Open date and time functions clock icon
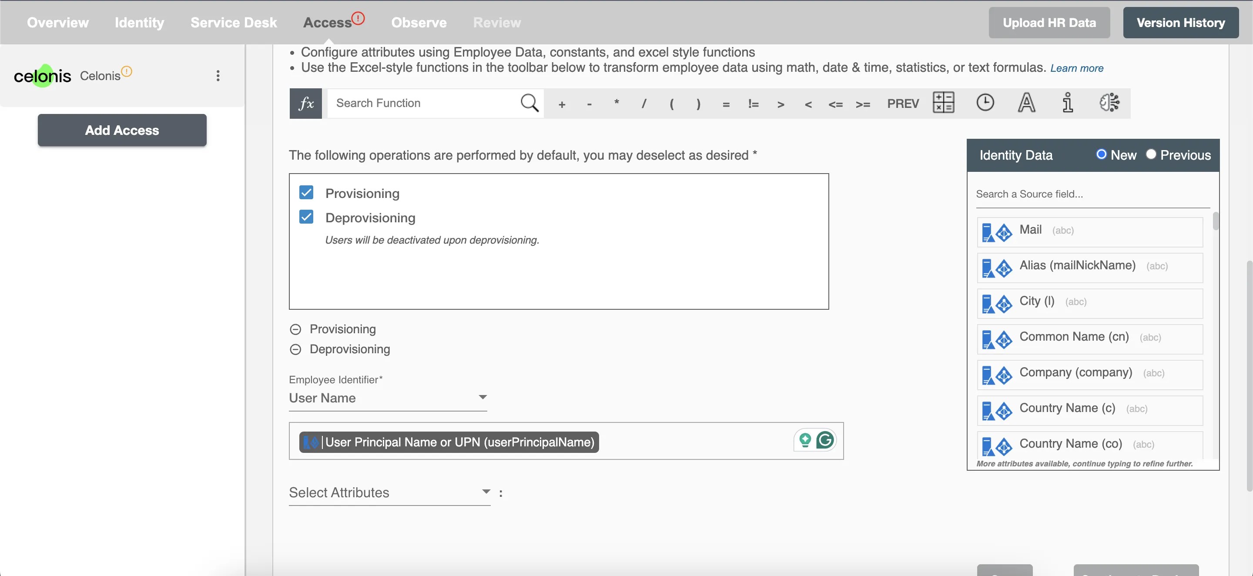This screenshot has height=576, width=1253. pyautogui.click(x=985, y=103)
